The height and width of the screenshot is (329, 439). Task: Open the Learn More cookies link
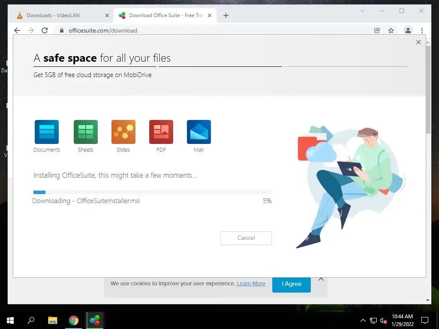click(251, 284)
